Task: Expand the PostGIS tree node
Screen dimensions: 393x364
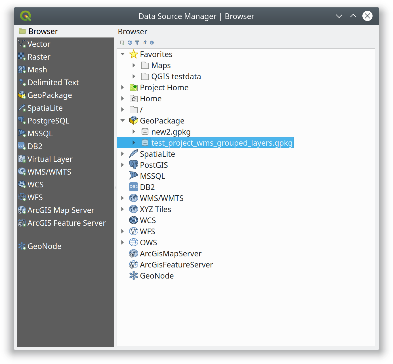Action: point(123,165)
